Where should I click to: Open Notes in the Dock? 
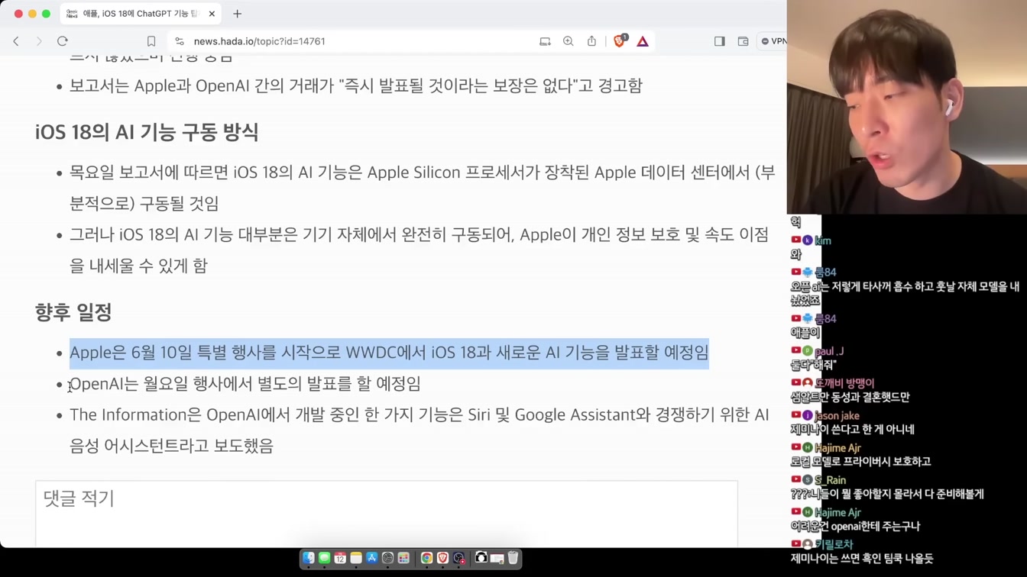pos(356,559)
